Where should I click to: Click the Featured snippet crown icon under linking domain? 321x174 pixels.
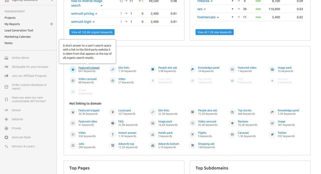click(73, 70)
